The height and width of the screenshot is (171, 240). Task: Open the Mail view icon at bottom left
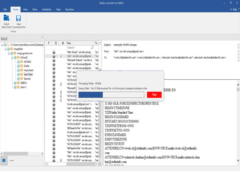4,160
